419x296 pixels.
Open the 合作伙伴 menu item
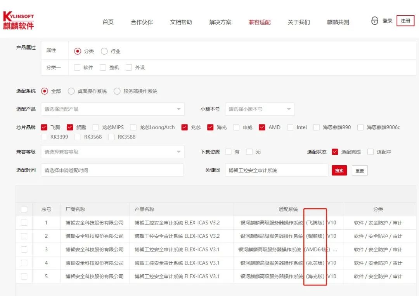142,22
